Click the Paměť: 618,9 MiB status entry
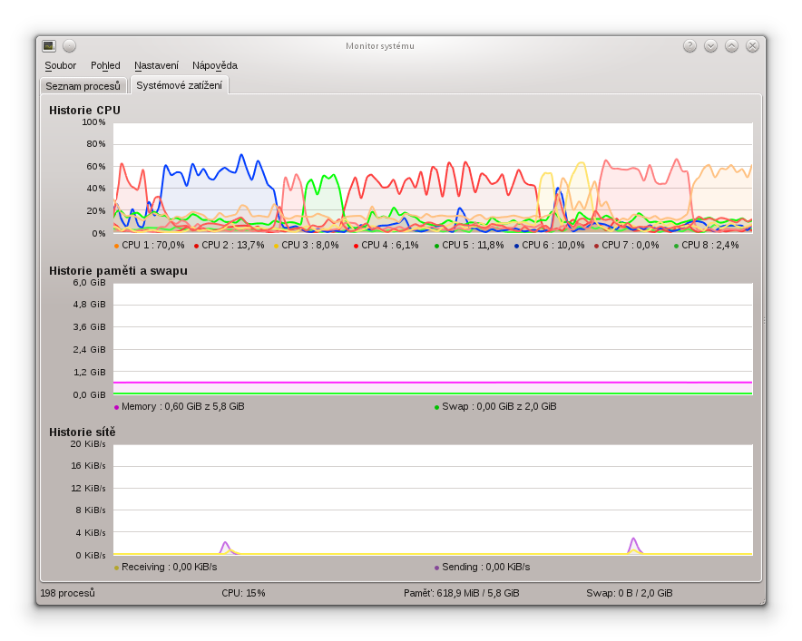 [462, 593]
